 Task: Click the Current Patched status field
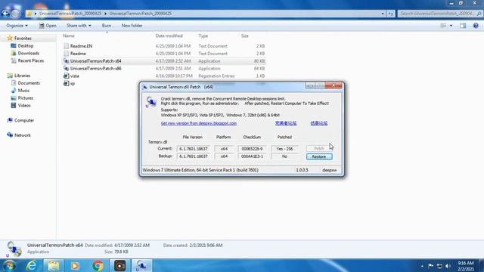click(284, 149)
